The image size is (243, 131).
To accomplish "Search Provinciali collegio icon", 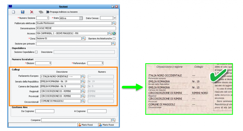I will click(83, 96).
